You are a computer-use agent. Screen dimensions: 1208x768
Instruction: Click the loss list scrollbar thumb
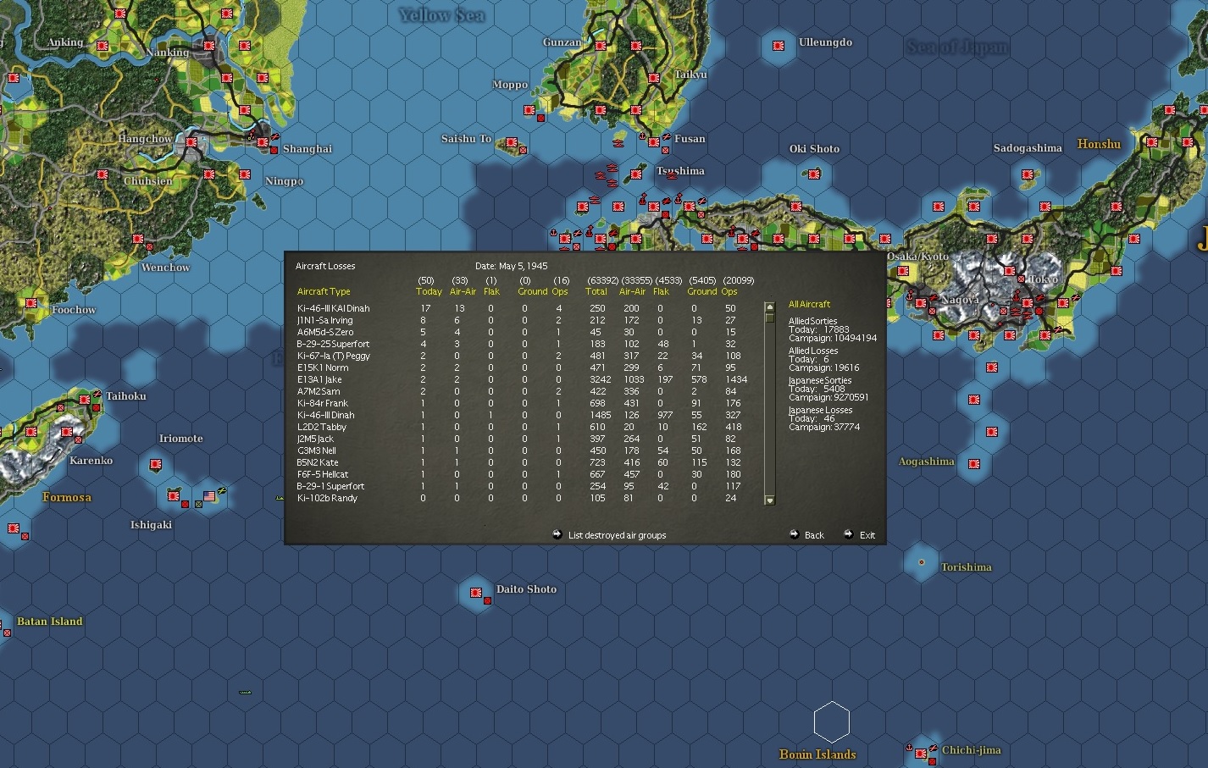770,318
